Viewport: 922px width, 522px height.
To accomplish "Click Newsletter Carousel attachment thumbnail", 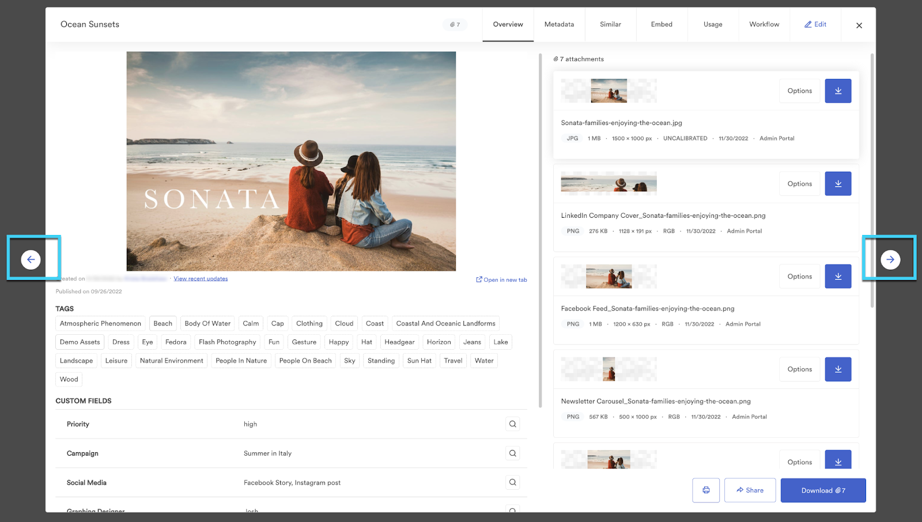I will (609, 369).
